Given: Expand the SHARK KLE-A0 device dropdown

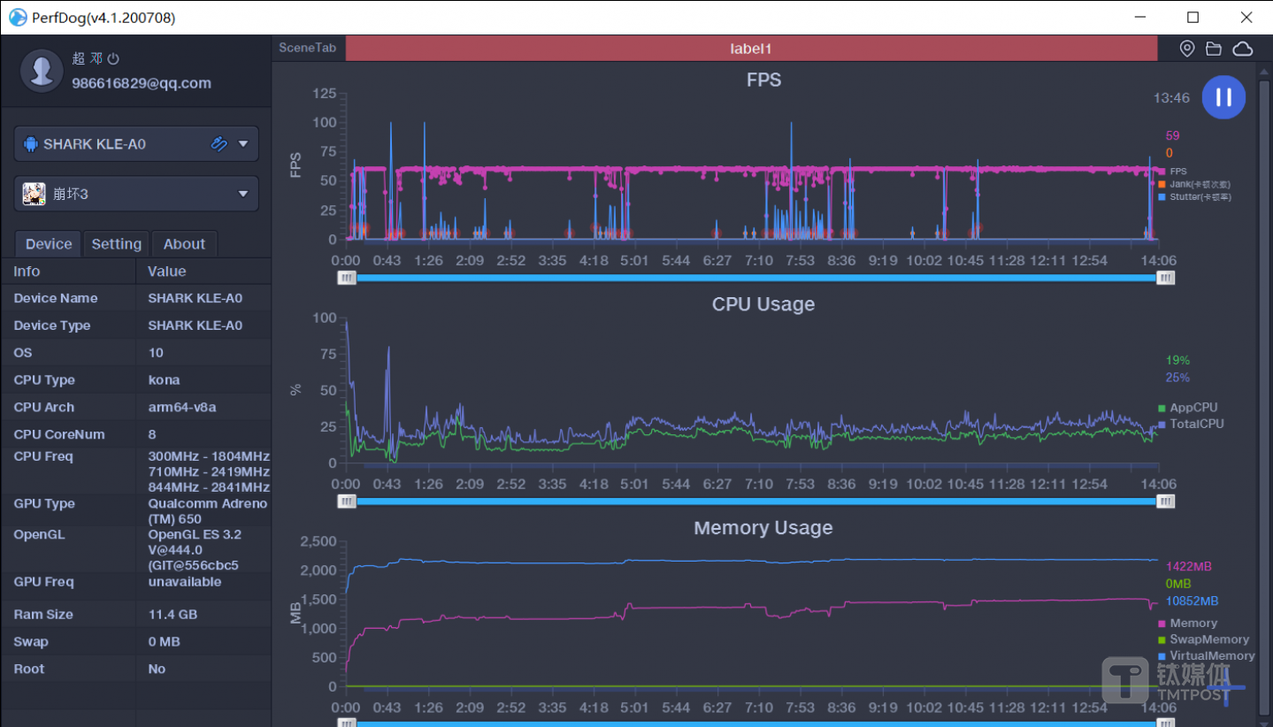Looking at the screenshot, I should (x=242, y=144).
